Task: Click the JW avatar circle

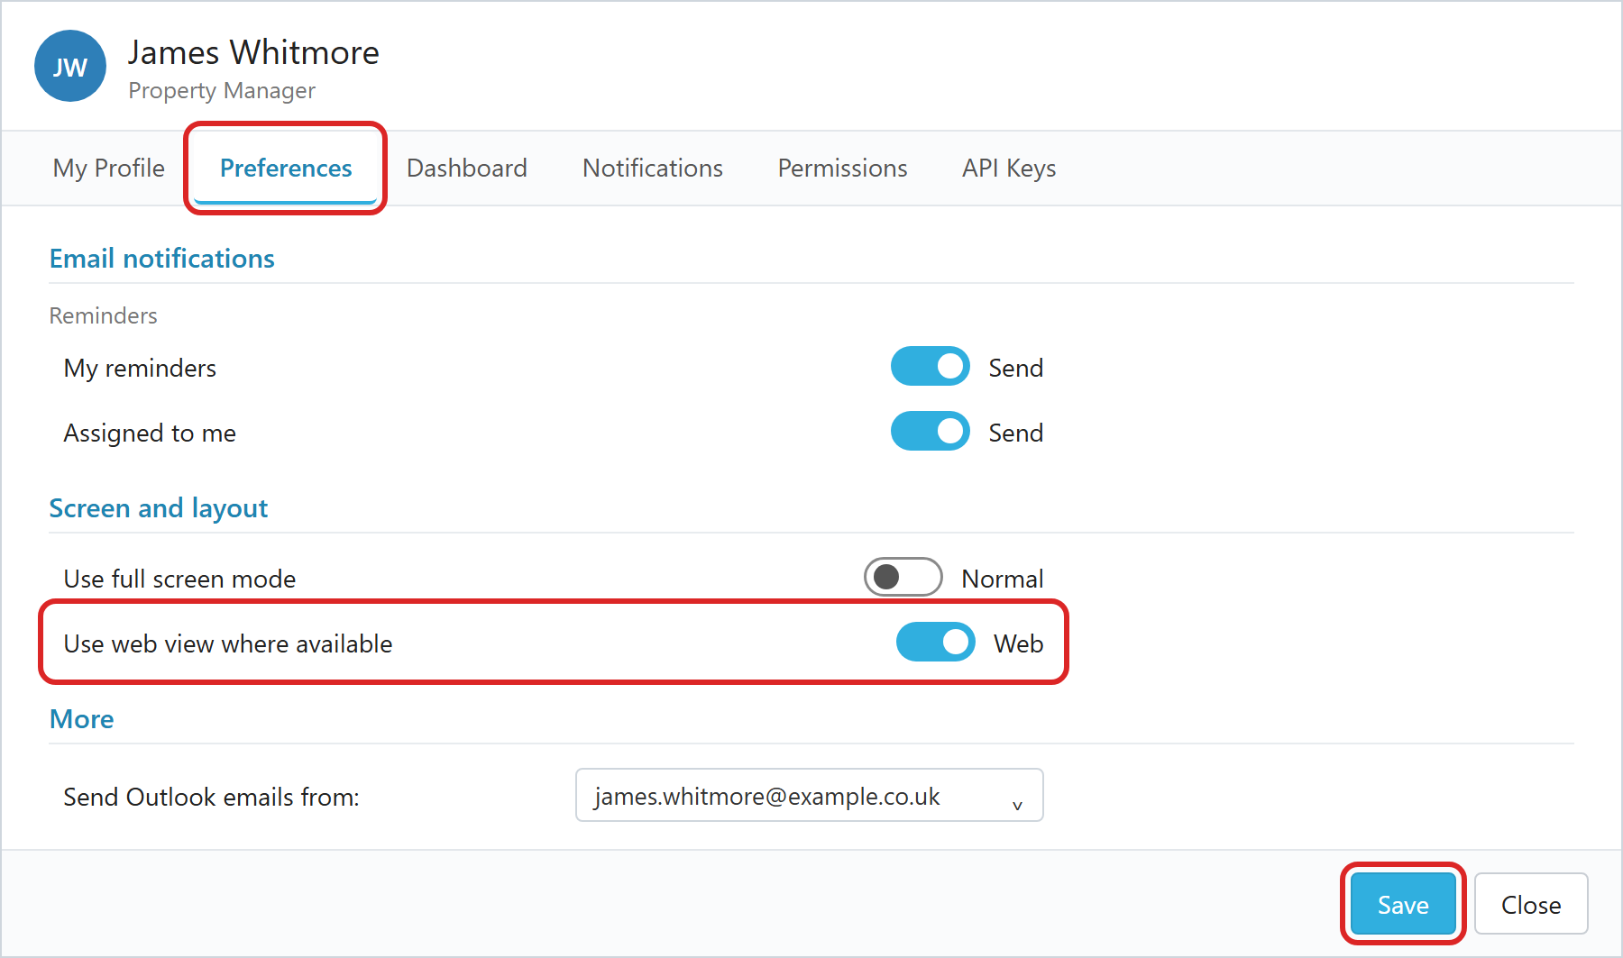Action: pos(70,66)
